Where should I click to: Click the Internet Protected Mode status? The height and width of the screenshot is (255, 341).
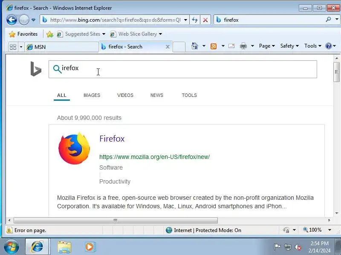click(x=203, y=230)
